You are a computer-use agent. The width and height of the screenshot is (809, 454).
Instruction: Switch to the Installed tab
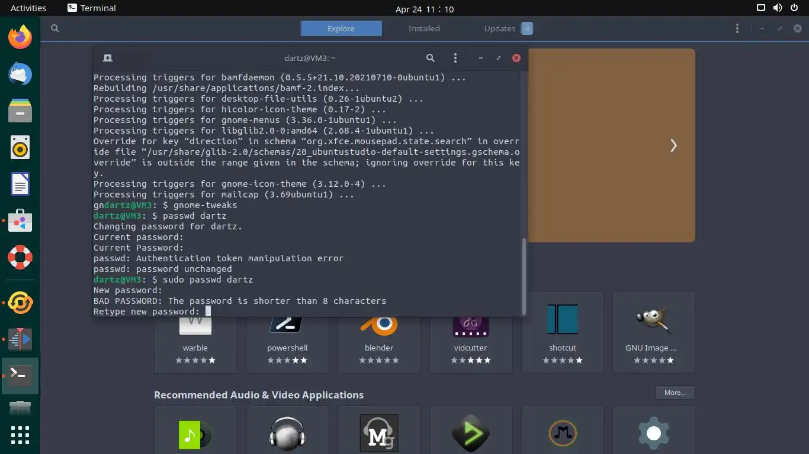click(424, 28)
